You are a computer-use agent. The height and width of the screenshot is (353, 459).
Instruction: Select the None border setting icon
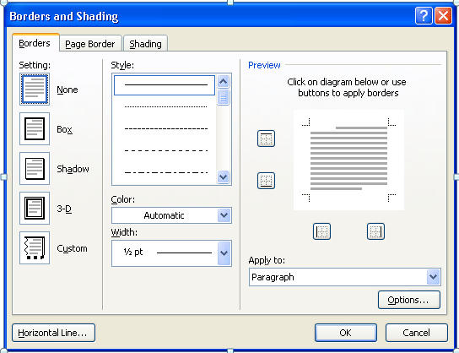(35, 89)
